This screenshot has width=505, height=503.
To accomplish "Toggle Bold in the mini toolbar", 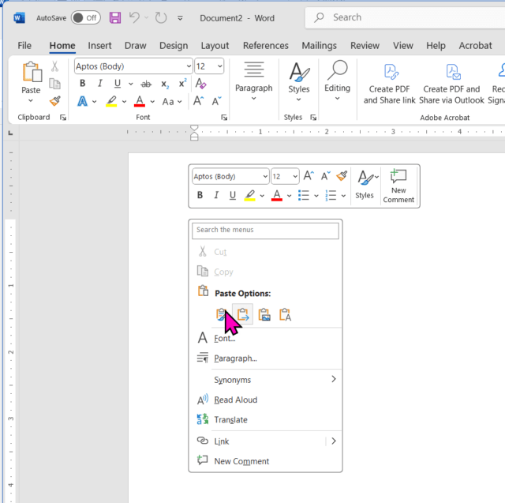I will [200, 195].
